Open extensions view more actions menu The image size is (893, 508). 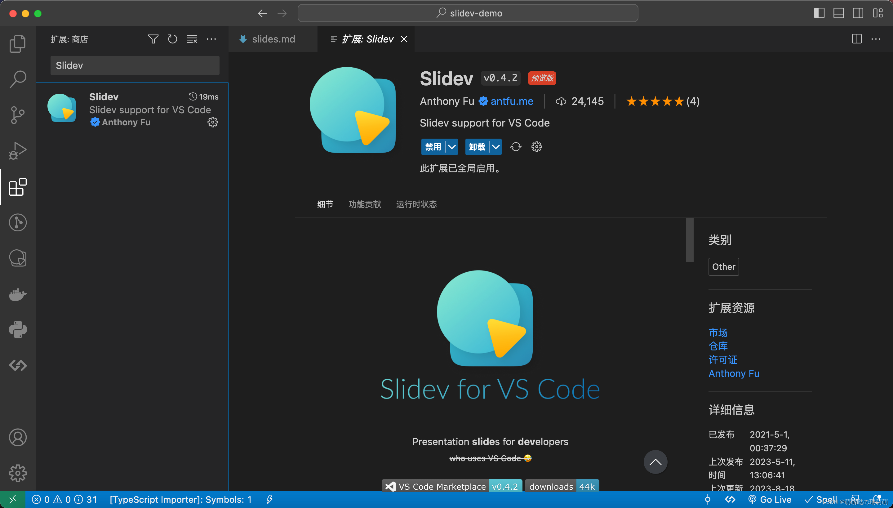click(x=211, y=39)
